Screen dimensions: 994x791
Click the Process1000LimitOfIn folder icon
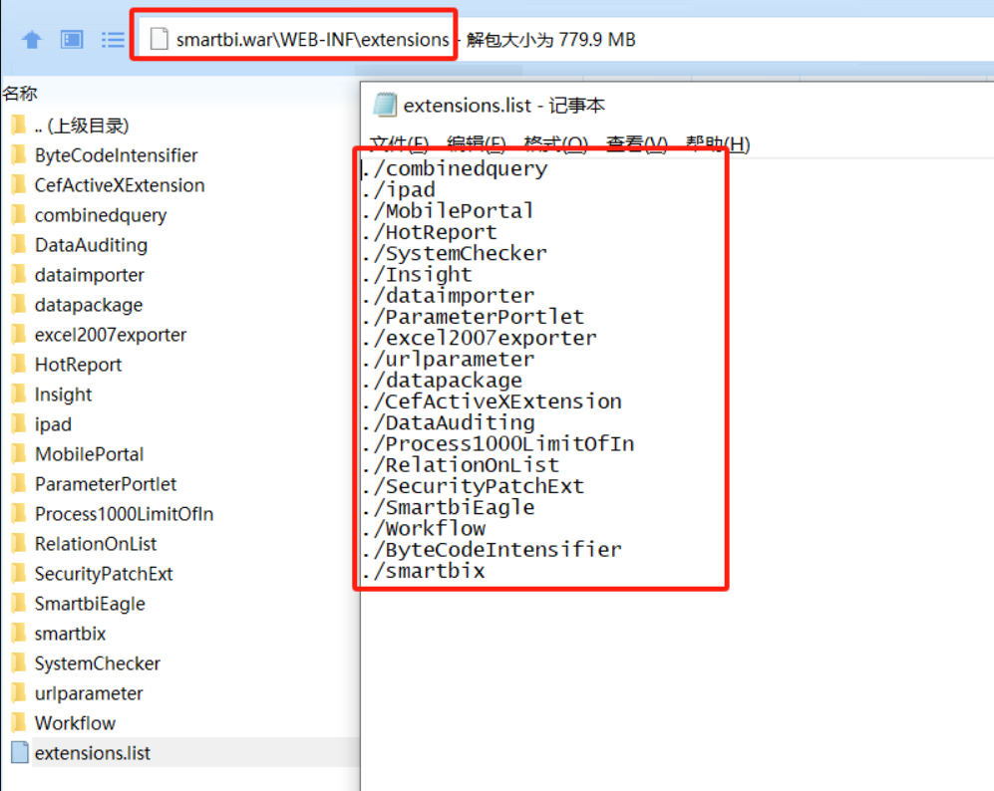pyautogui.click(x=19, y=514)
